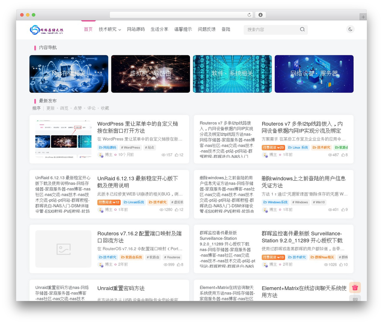This screenshot has width=383, height=324.
Task: Open 群晖监控套件最新版 Surveillance-Station article title
Action: point(302,237)
